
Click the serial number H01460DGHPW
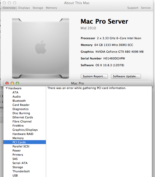[x=114, y=58]
